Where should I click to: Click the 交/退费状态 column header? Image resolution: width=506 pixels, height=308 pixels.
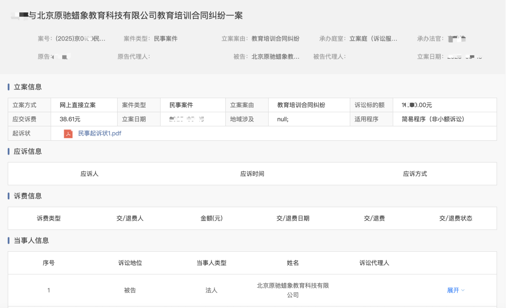(456, 219)
